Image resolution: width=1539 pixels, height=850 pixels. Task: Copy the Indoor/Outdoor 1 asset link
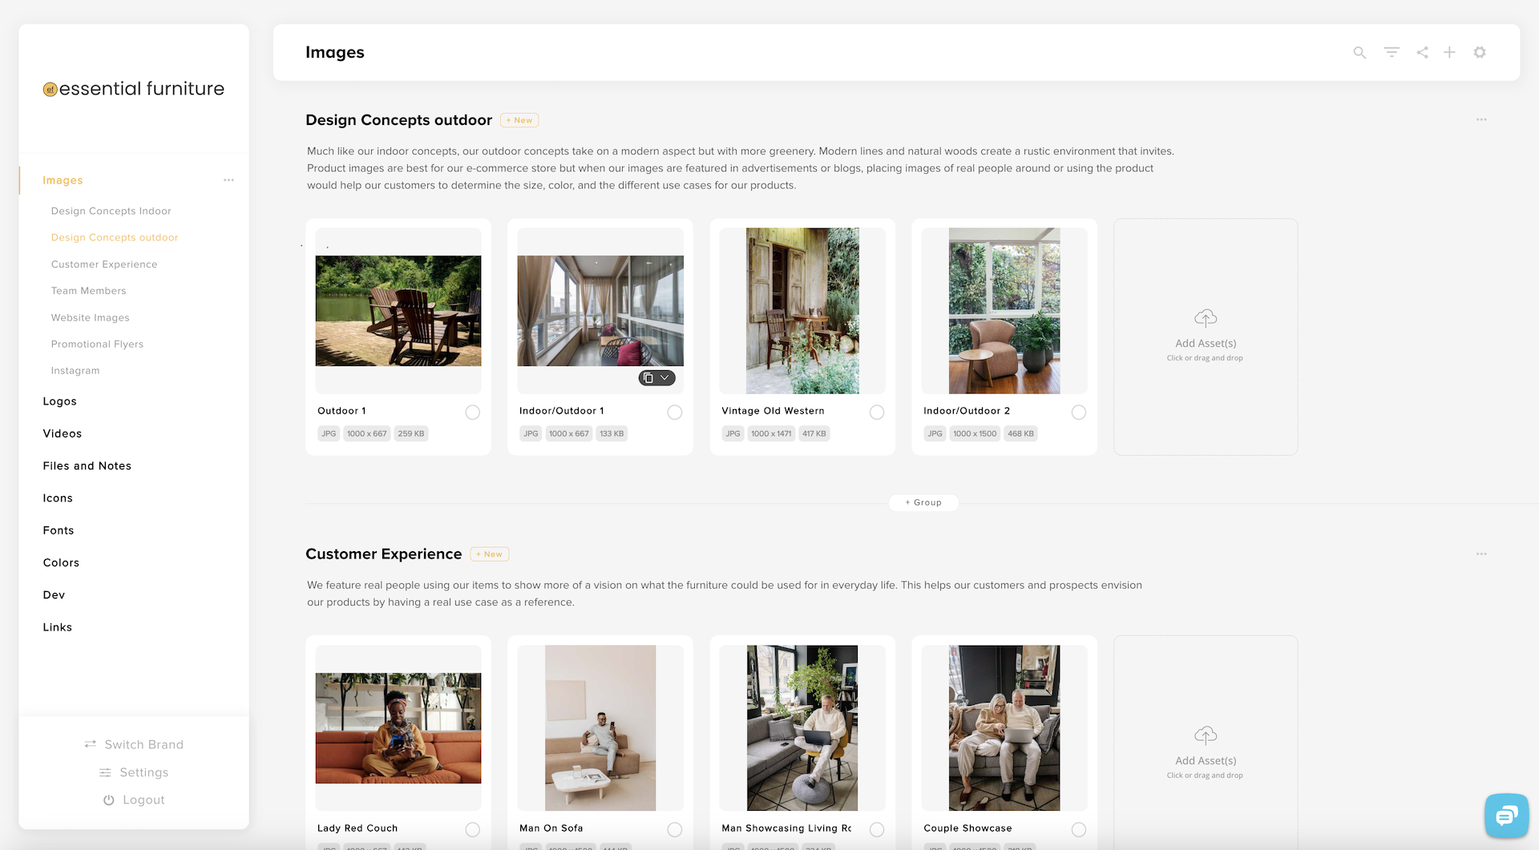tap(648, 377)
